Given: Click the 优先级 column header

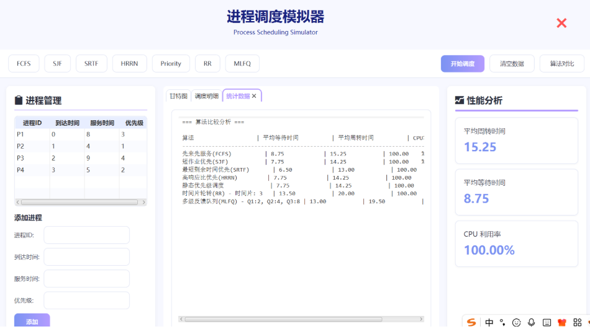Looking at the screenshot, I should pos(134,123).
